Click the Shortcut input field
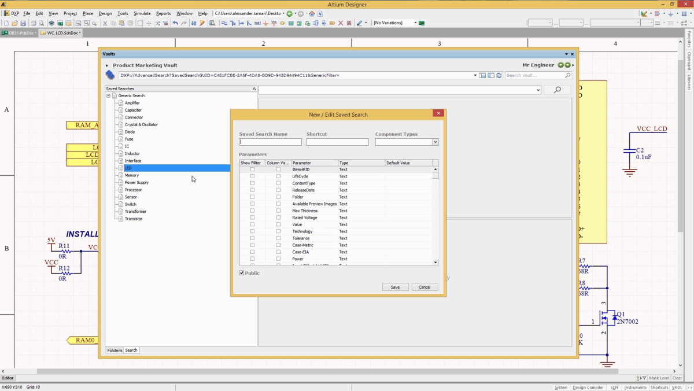The height and width of the screenshot is (391, 694). tap(337, 142)
